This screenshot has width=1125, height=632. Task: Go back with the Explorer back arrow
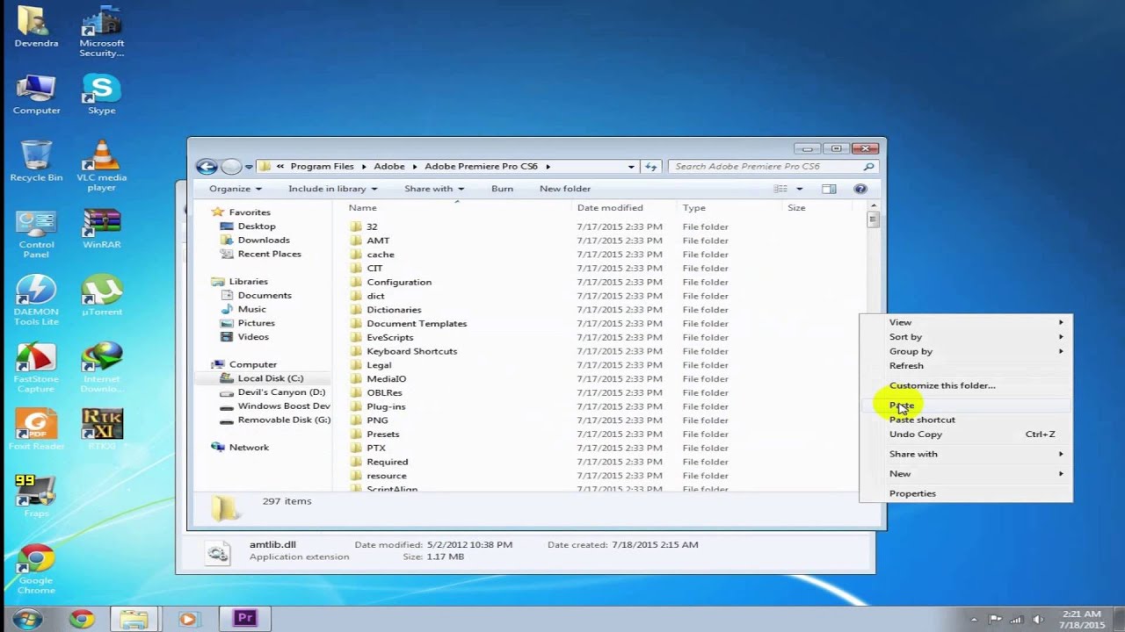tap(207, 166)
